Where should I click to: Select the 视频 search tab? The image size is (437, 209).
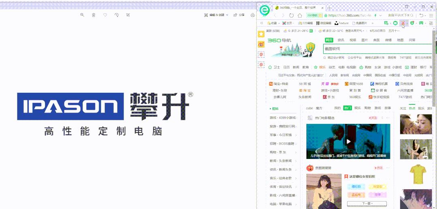[353, 40]
